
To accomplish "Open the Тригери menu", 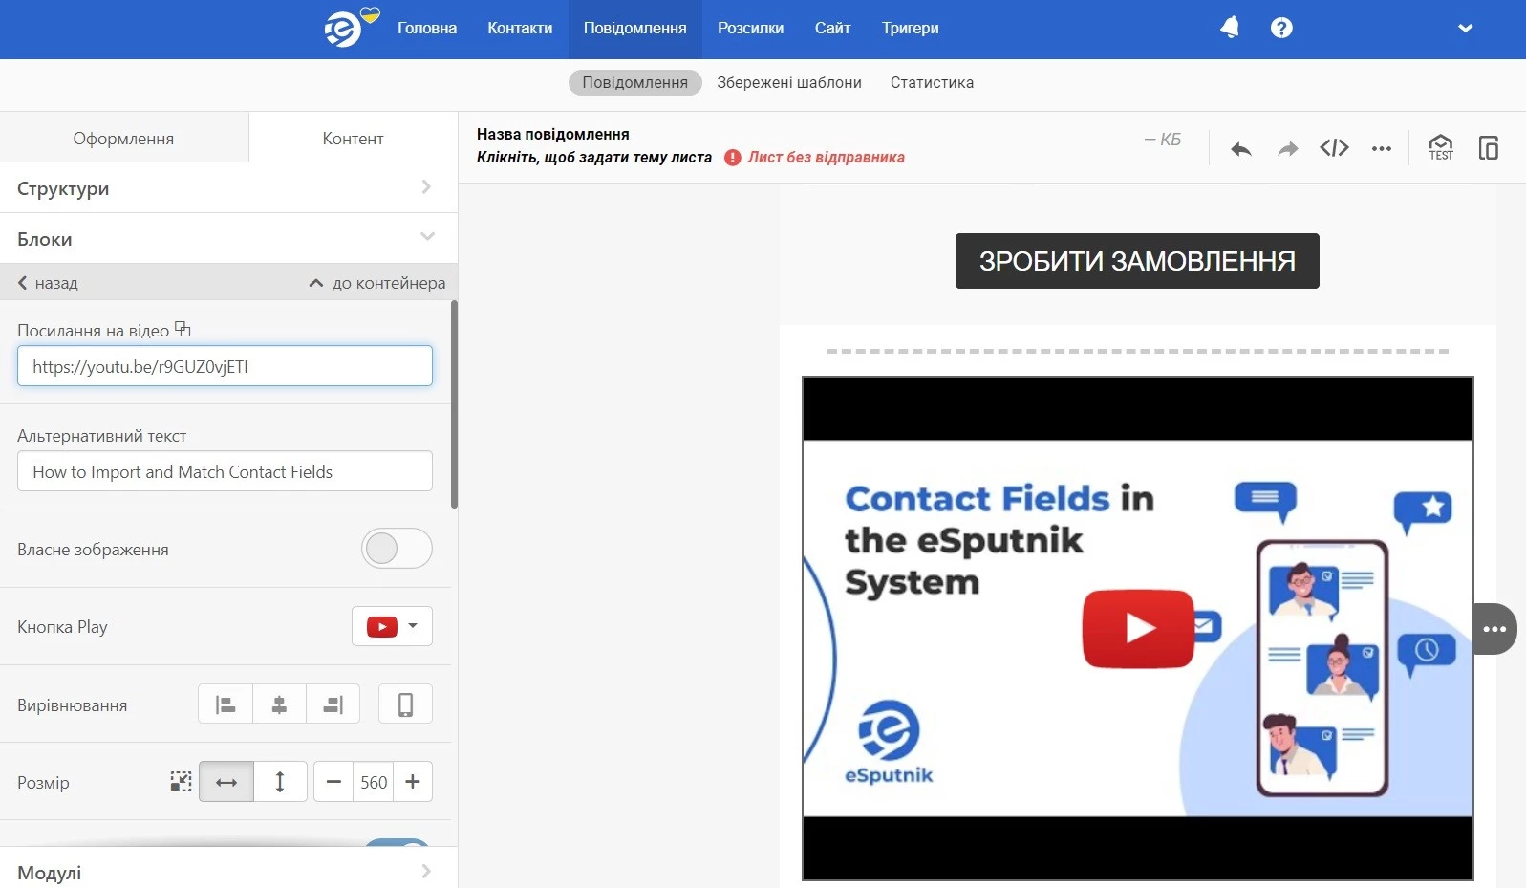I will click(911, 29).
